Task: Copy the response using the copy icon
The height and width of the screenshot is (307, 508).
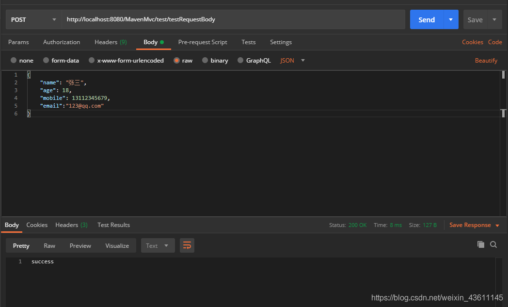Action: tap(481, 244)
